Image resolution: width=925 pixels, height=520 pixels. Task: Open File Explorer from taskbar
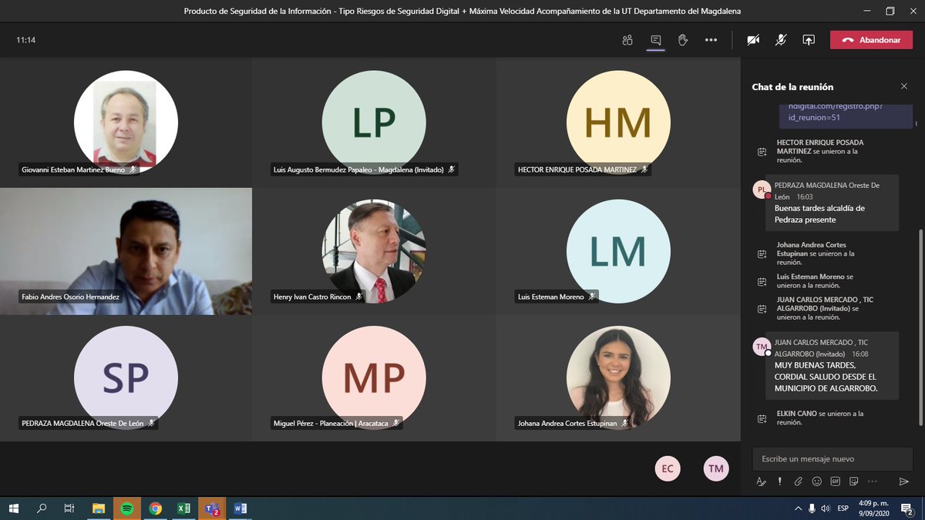pyautogui.click(x=99, y=508)
